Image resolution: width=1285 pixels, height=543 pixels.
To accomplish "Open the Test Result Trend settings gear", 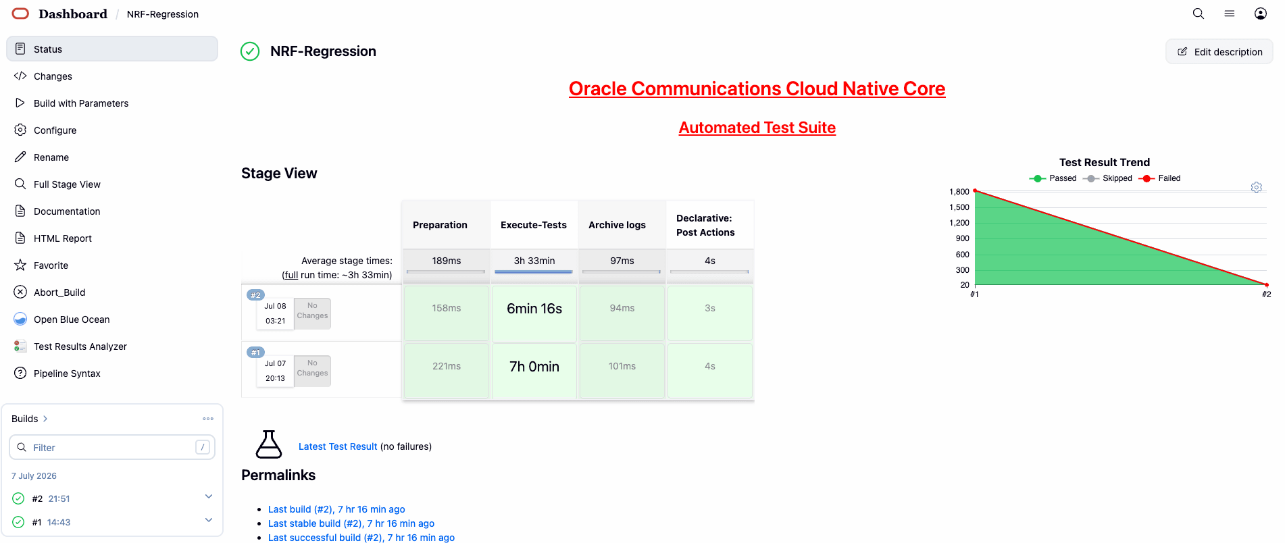I will tap(1257, 187).
